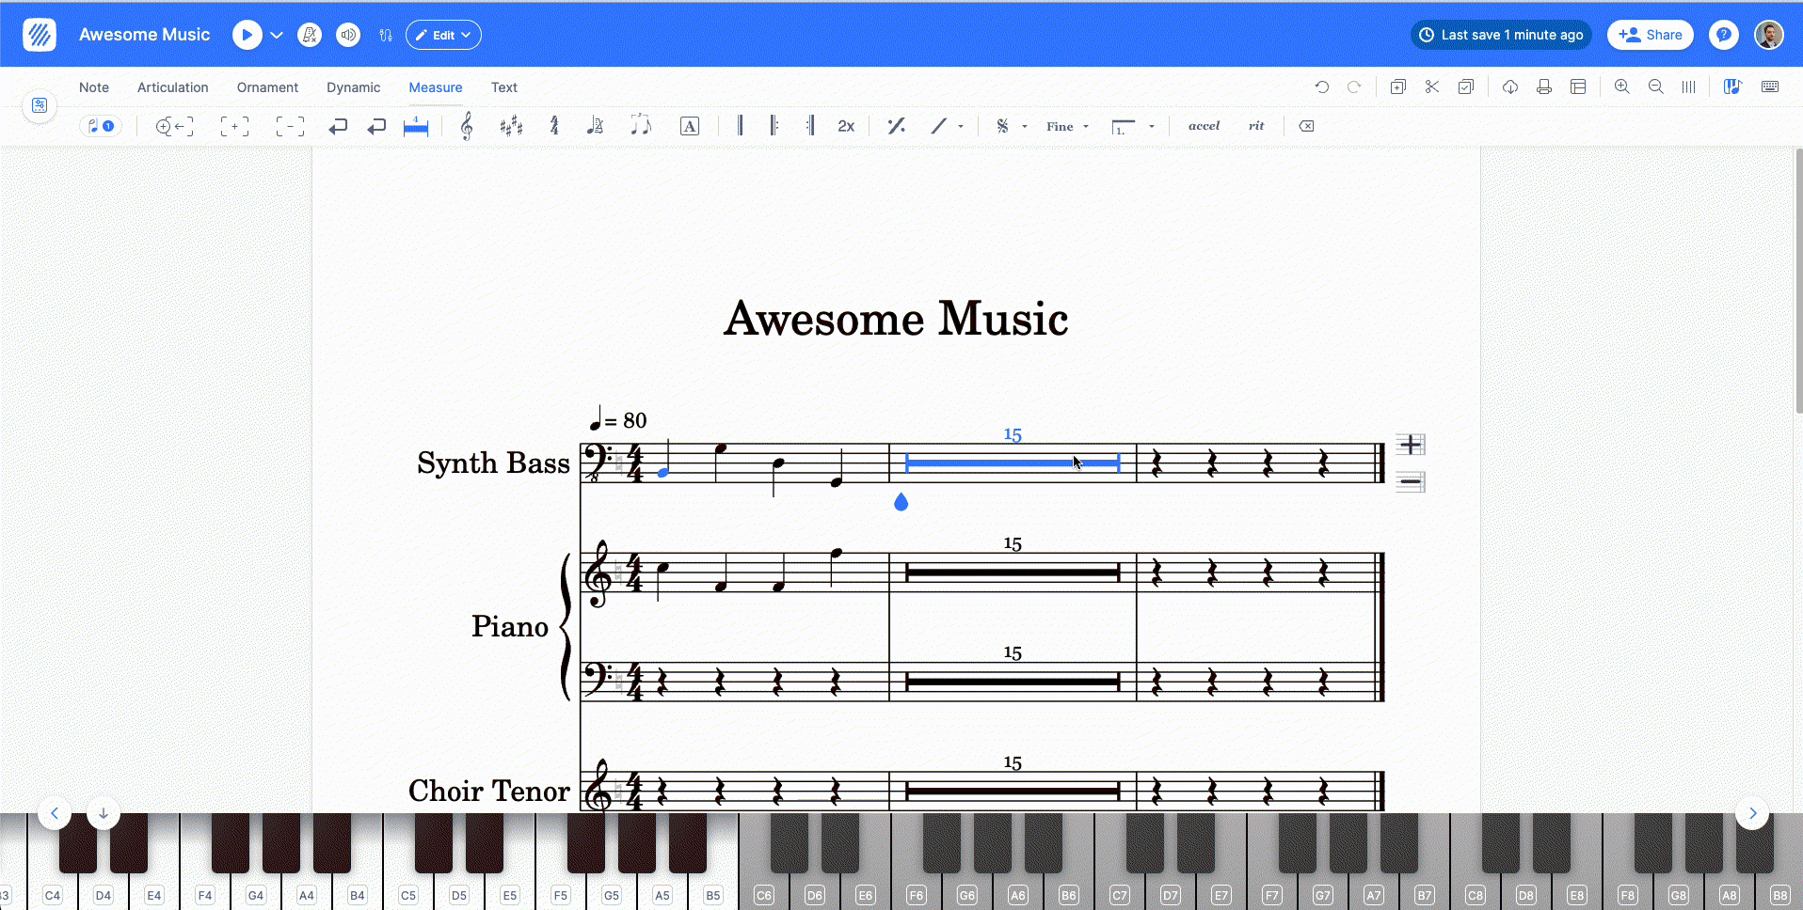1803x910 pixels.
Task: Select the time signature tool
Action: pyautogui.click(x=554, y=126)
